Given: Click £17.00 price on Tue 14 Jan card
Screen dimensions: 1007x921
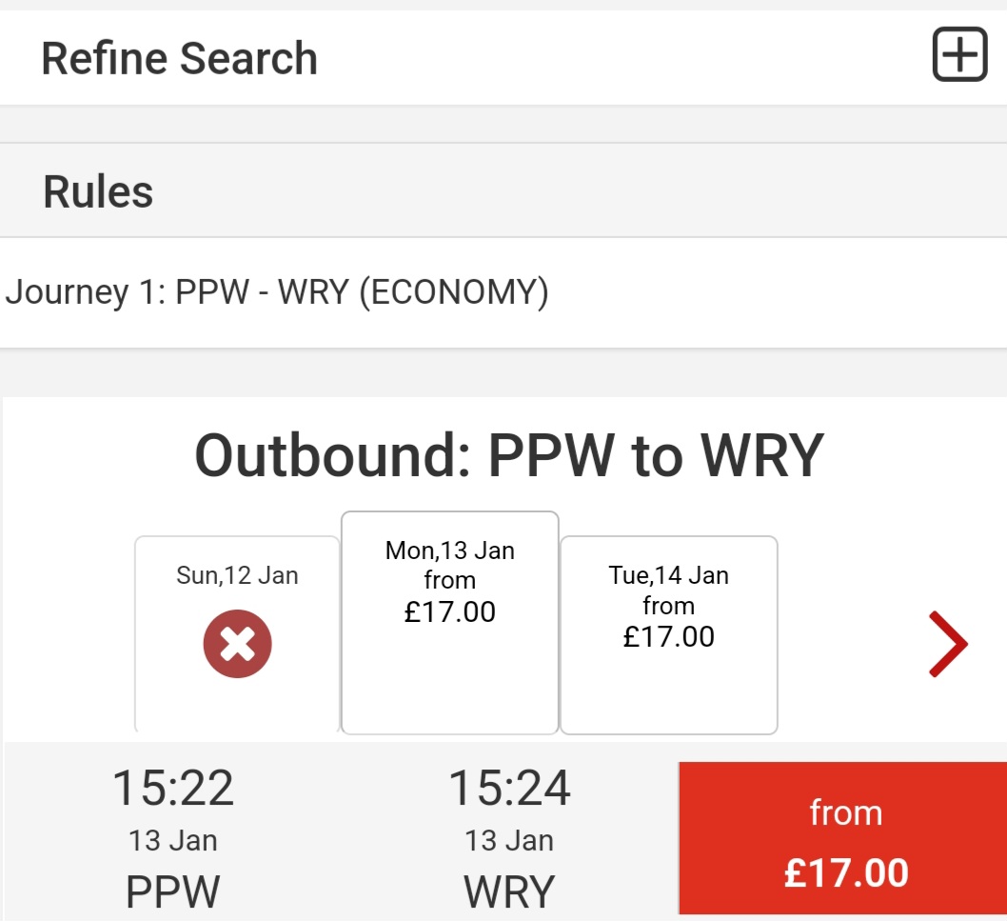Looking at the screenshot, I should (x=668, y=636).
